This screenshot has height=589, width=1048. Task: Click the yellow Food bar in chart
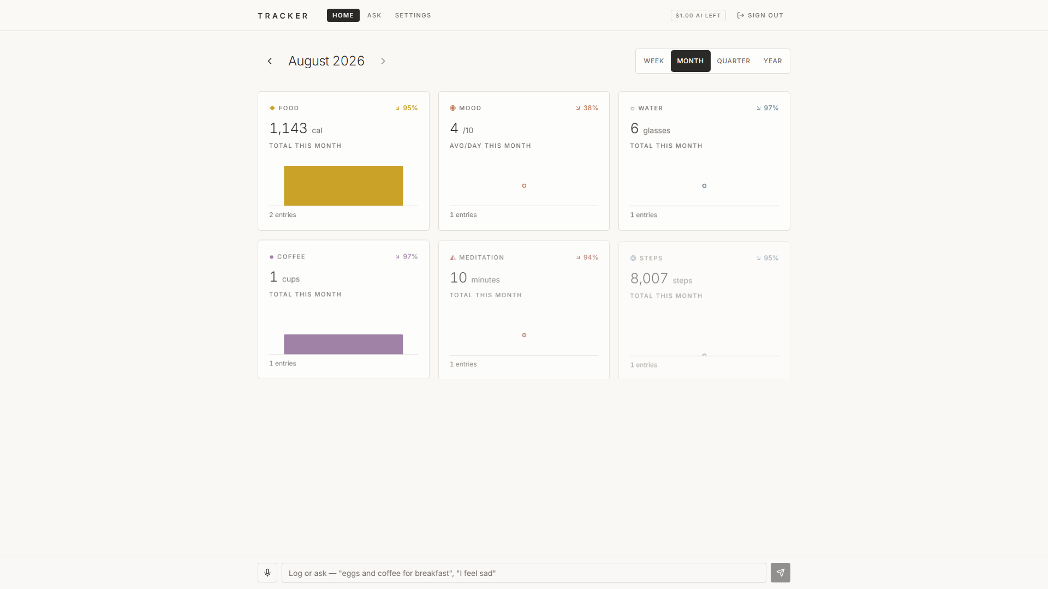click(x=343, y=185)
